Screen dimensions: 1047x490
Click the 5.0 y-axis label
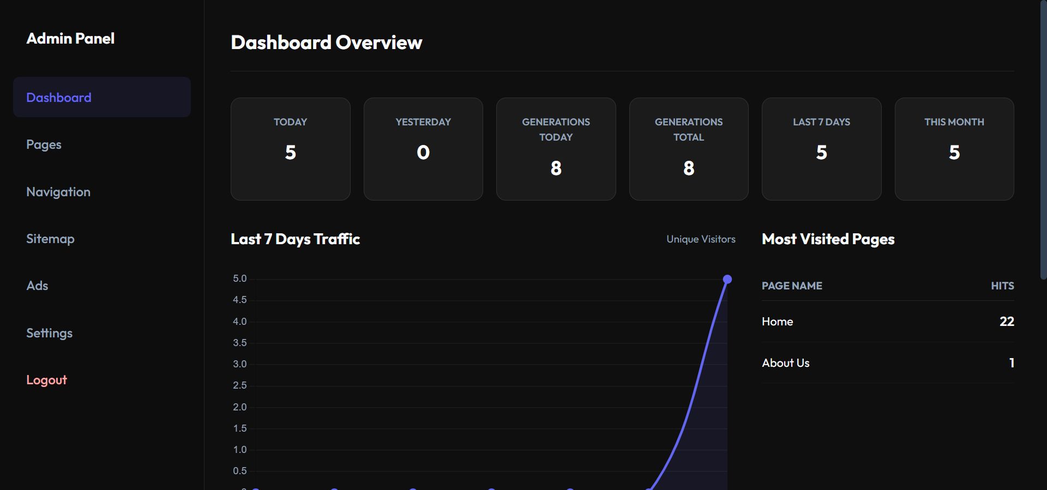click(x=240, y=279)
